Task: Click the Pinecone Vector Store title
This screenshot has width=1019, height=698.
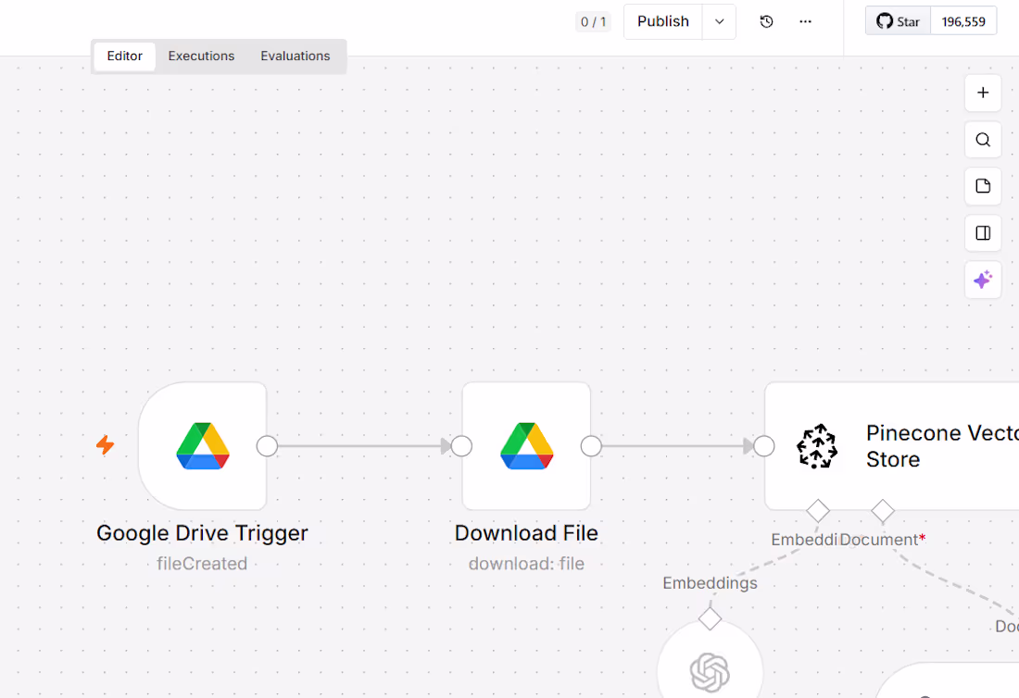Action: point(942,446)
